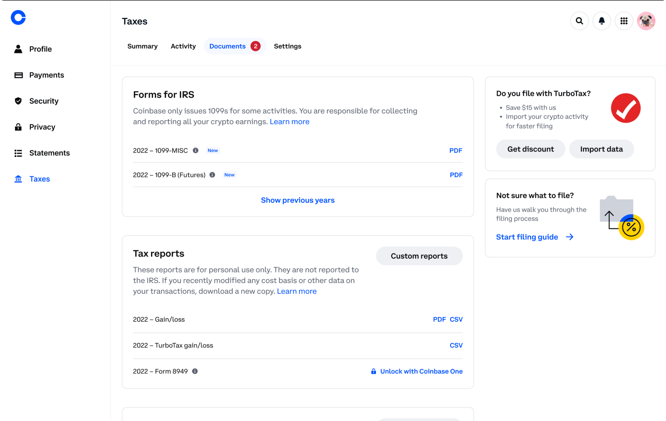Viewport: 666px width, 421px height.
Task: Go to Profile in sidebar
Action: [40, 49]
